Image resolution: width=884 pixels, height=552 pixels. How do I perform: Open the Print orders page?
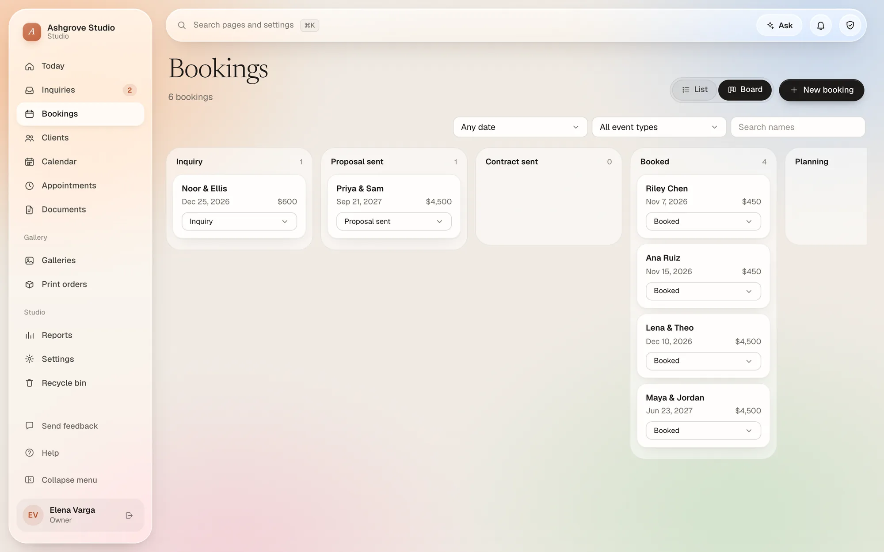[80, 284]
